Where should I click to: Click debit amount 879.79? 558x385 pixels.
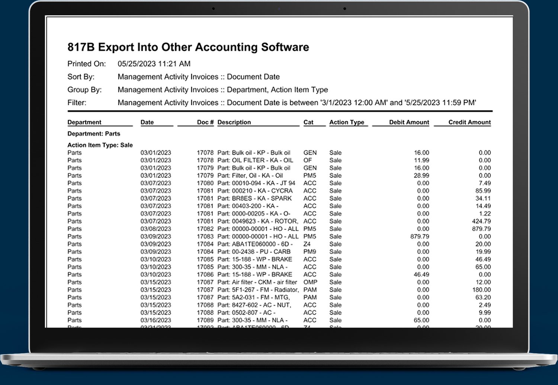[x=420, y=237]
